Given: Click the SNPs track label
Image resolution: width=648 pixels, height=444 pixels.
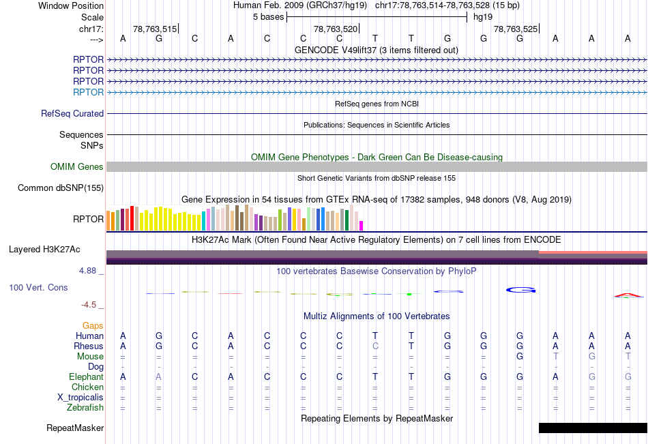Looking at the screenshot, I should [x=92, y=145].
